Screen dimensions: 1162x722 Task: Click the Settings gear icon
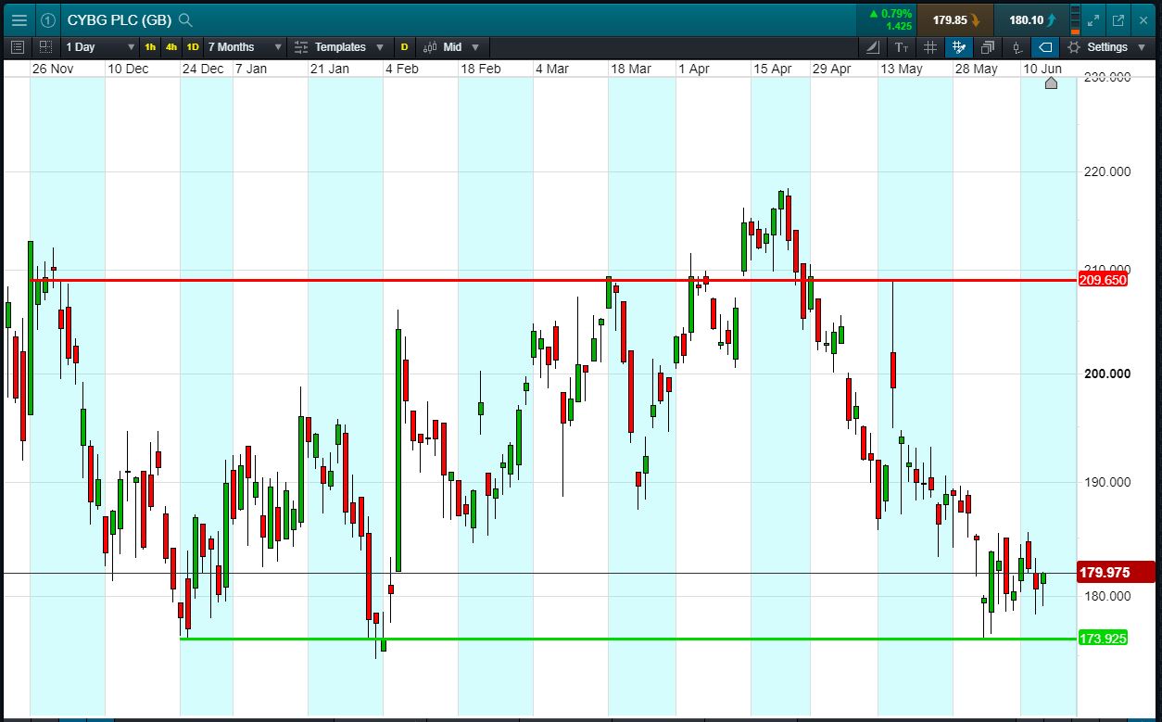[1074, 46]
